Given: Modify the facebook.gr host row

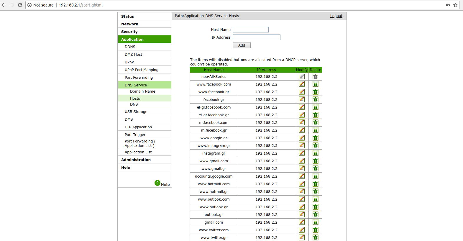Looking at the screenshot, I should (x=302, y=99).
